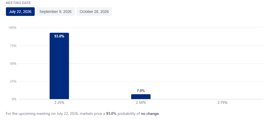Select the July 22, 2026 meeting date
This screenshot has height=124, width=270.
tap(20, 12)
